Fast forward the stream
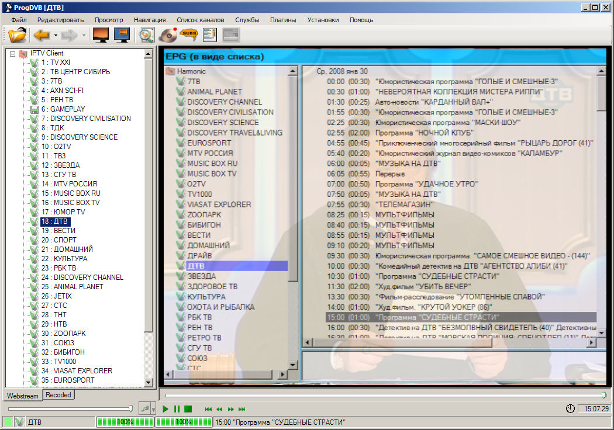The width and height of the screenshot is (614, 430). (x=230, y=410)
